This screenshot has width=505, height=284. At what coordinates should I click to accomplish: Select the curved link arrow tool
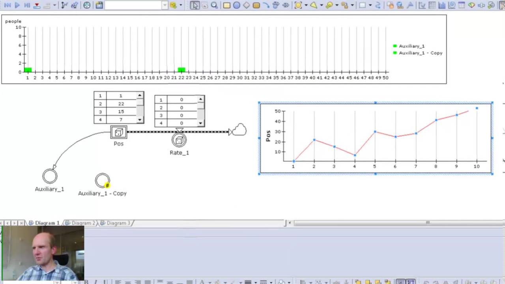point(266,5)
